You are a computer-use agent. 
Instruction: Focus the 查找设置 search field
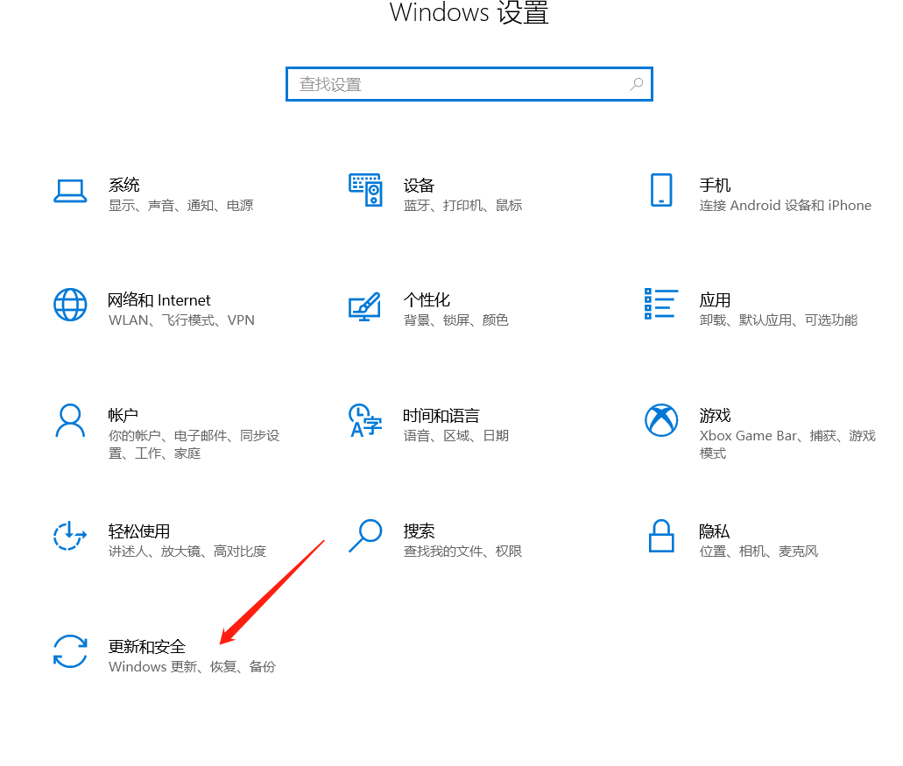click(469, 84)
